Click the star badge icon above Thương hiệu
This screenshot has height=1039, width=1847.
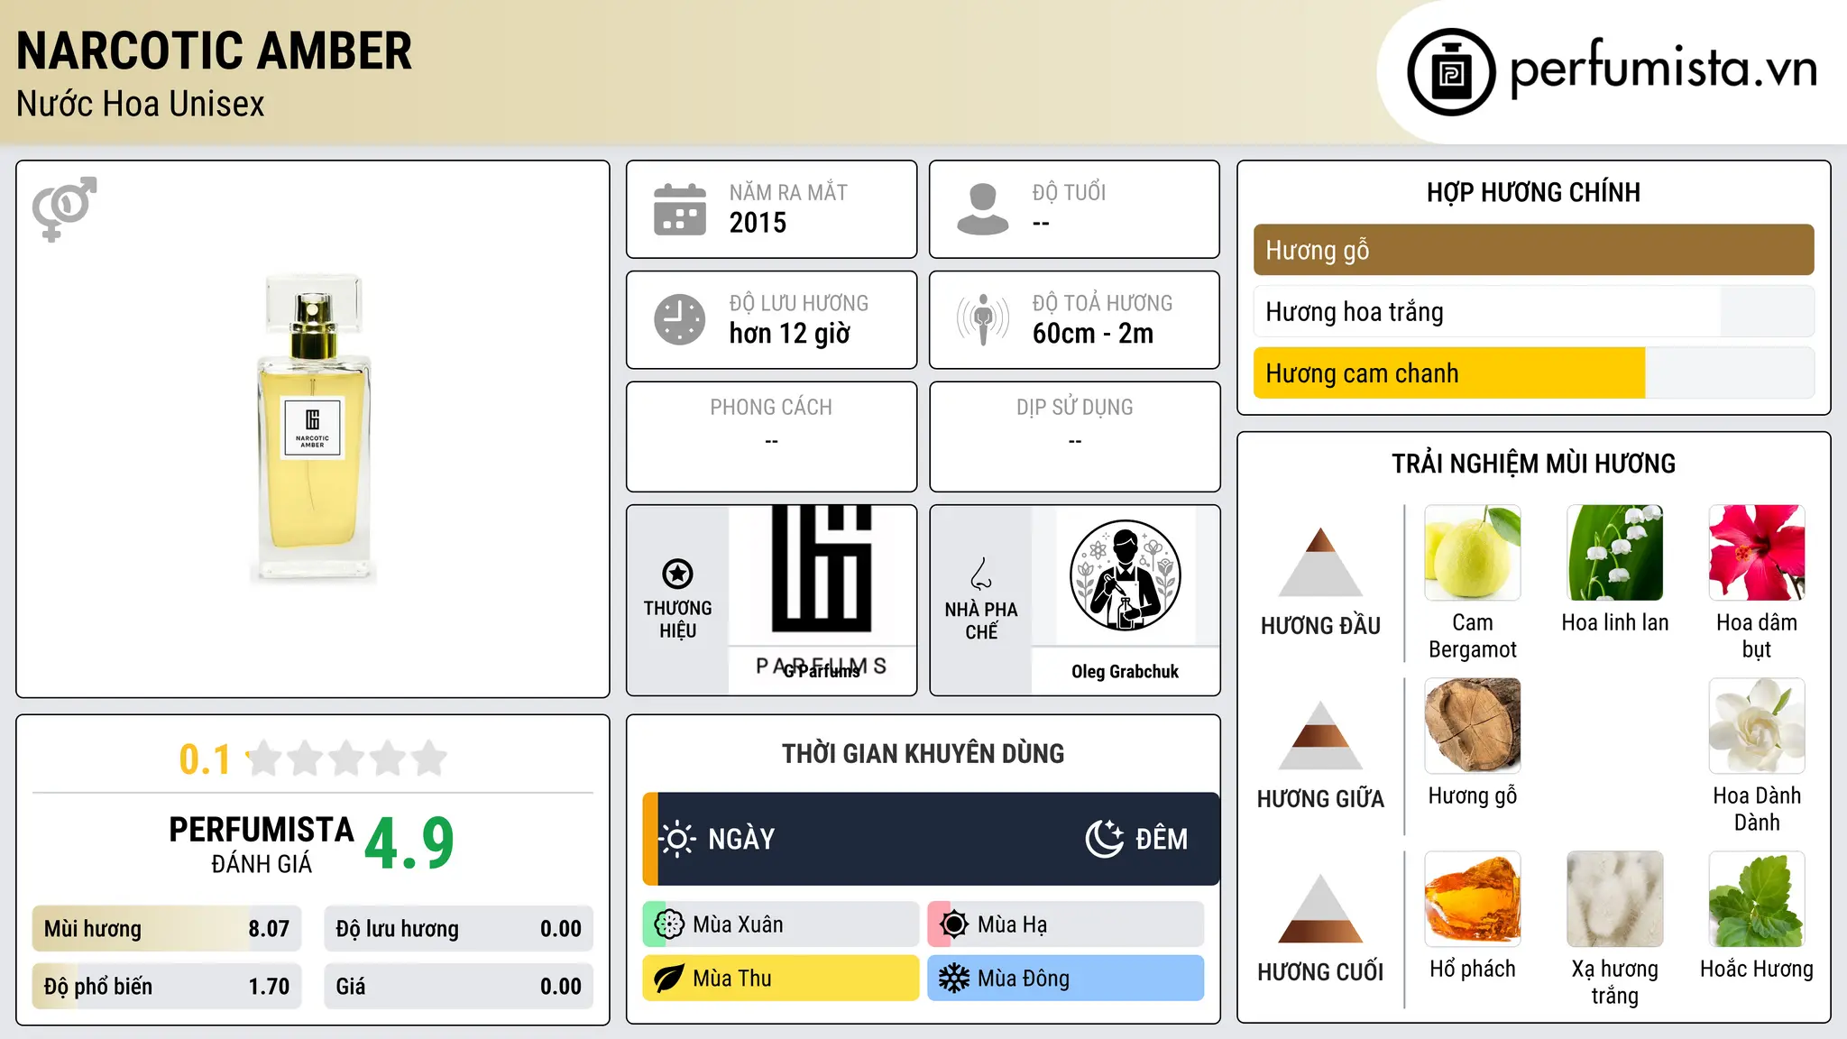point(677,574)
